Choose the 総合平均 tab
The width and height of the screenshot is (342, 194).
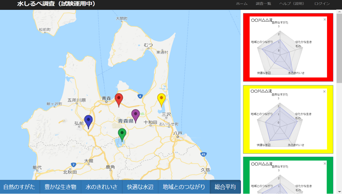pos(225,187)
